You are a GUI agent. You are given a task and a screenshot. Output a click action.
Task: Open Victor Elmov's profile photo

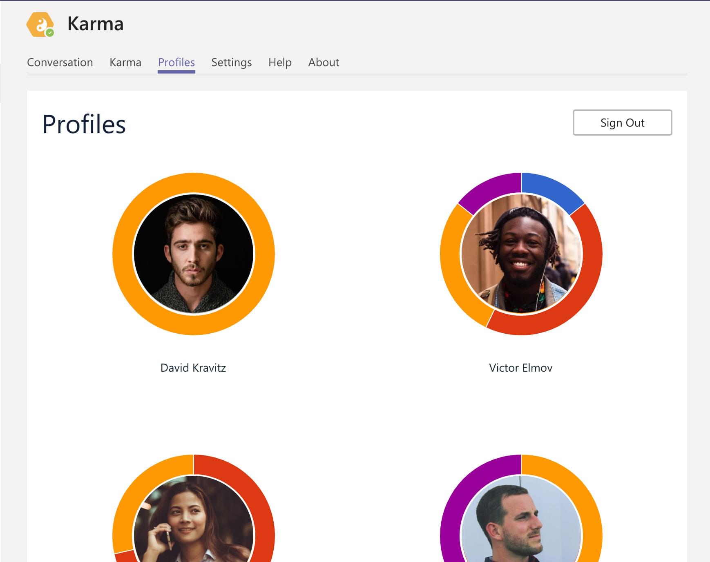521,254
